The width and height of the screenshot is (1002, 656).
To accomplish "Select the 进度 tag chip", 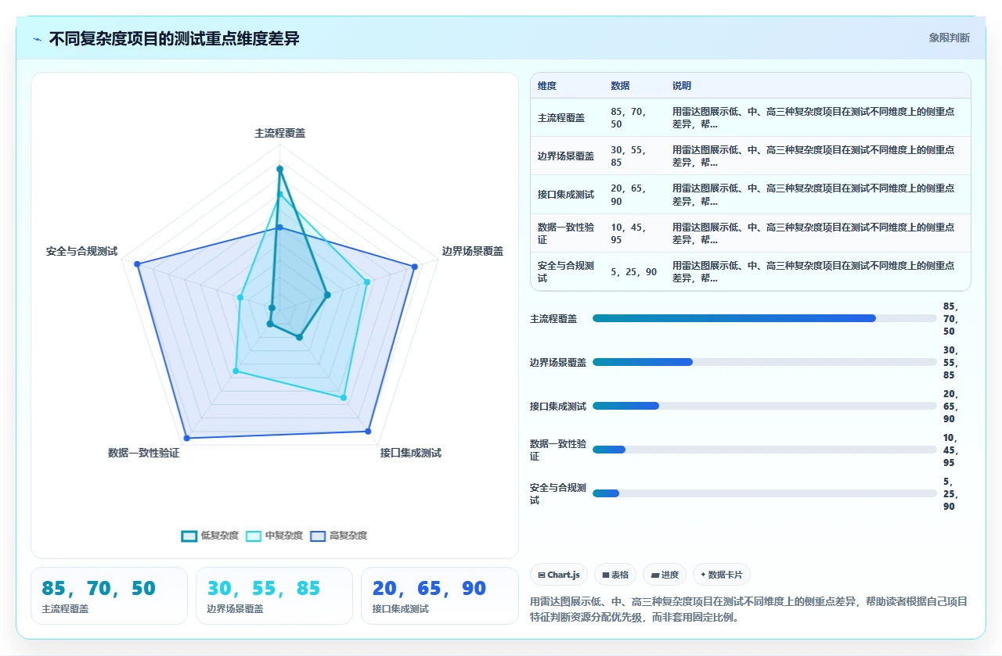I will coord(665,575).
